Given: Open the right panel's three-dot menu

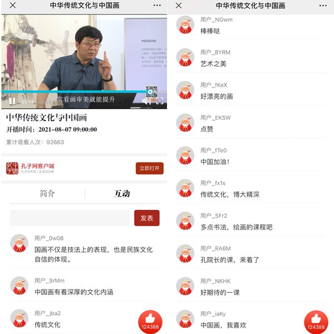Looking at the screenshot, I should [x=323, y=6].
